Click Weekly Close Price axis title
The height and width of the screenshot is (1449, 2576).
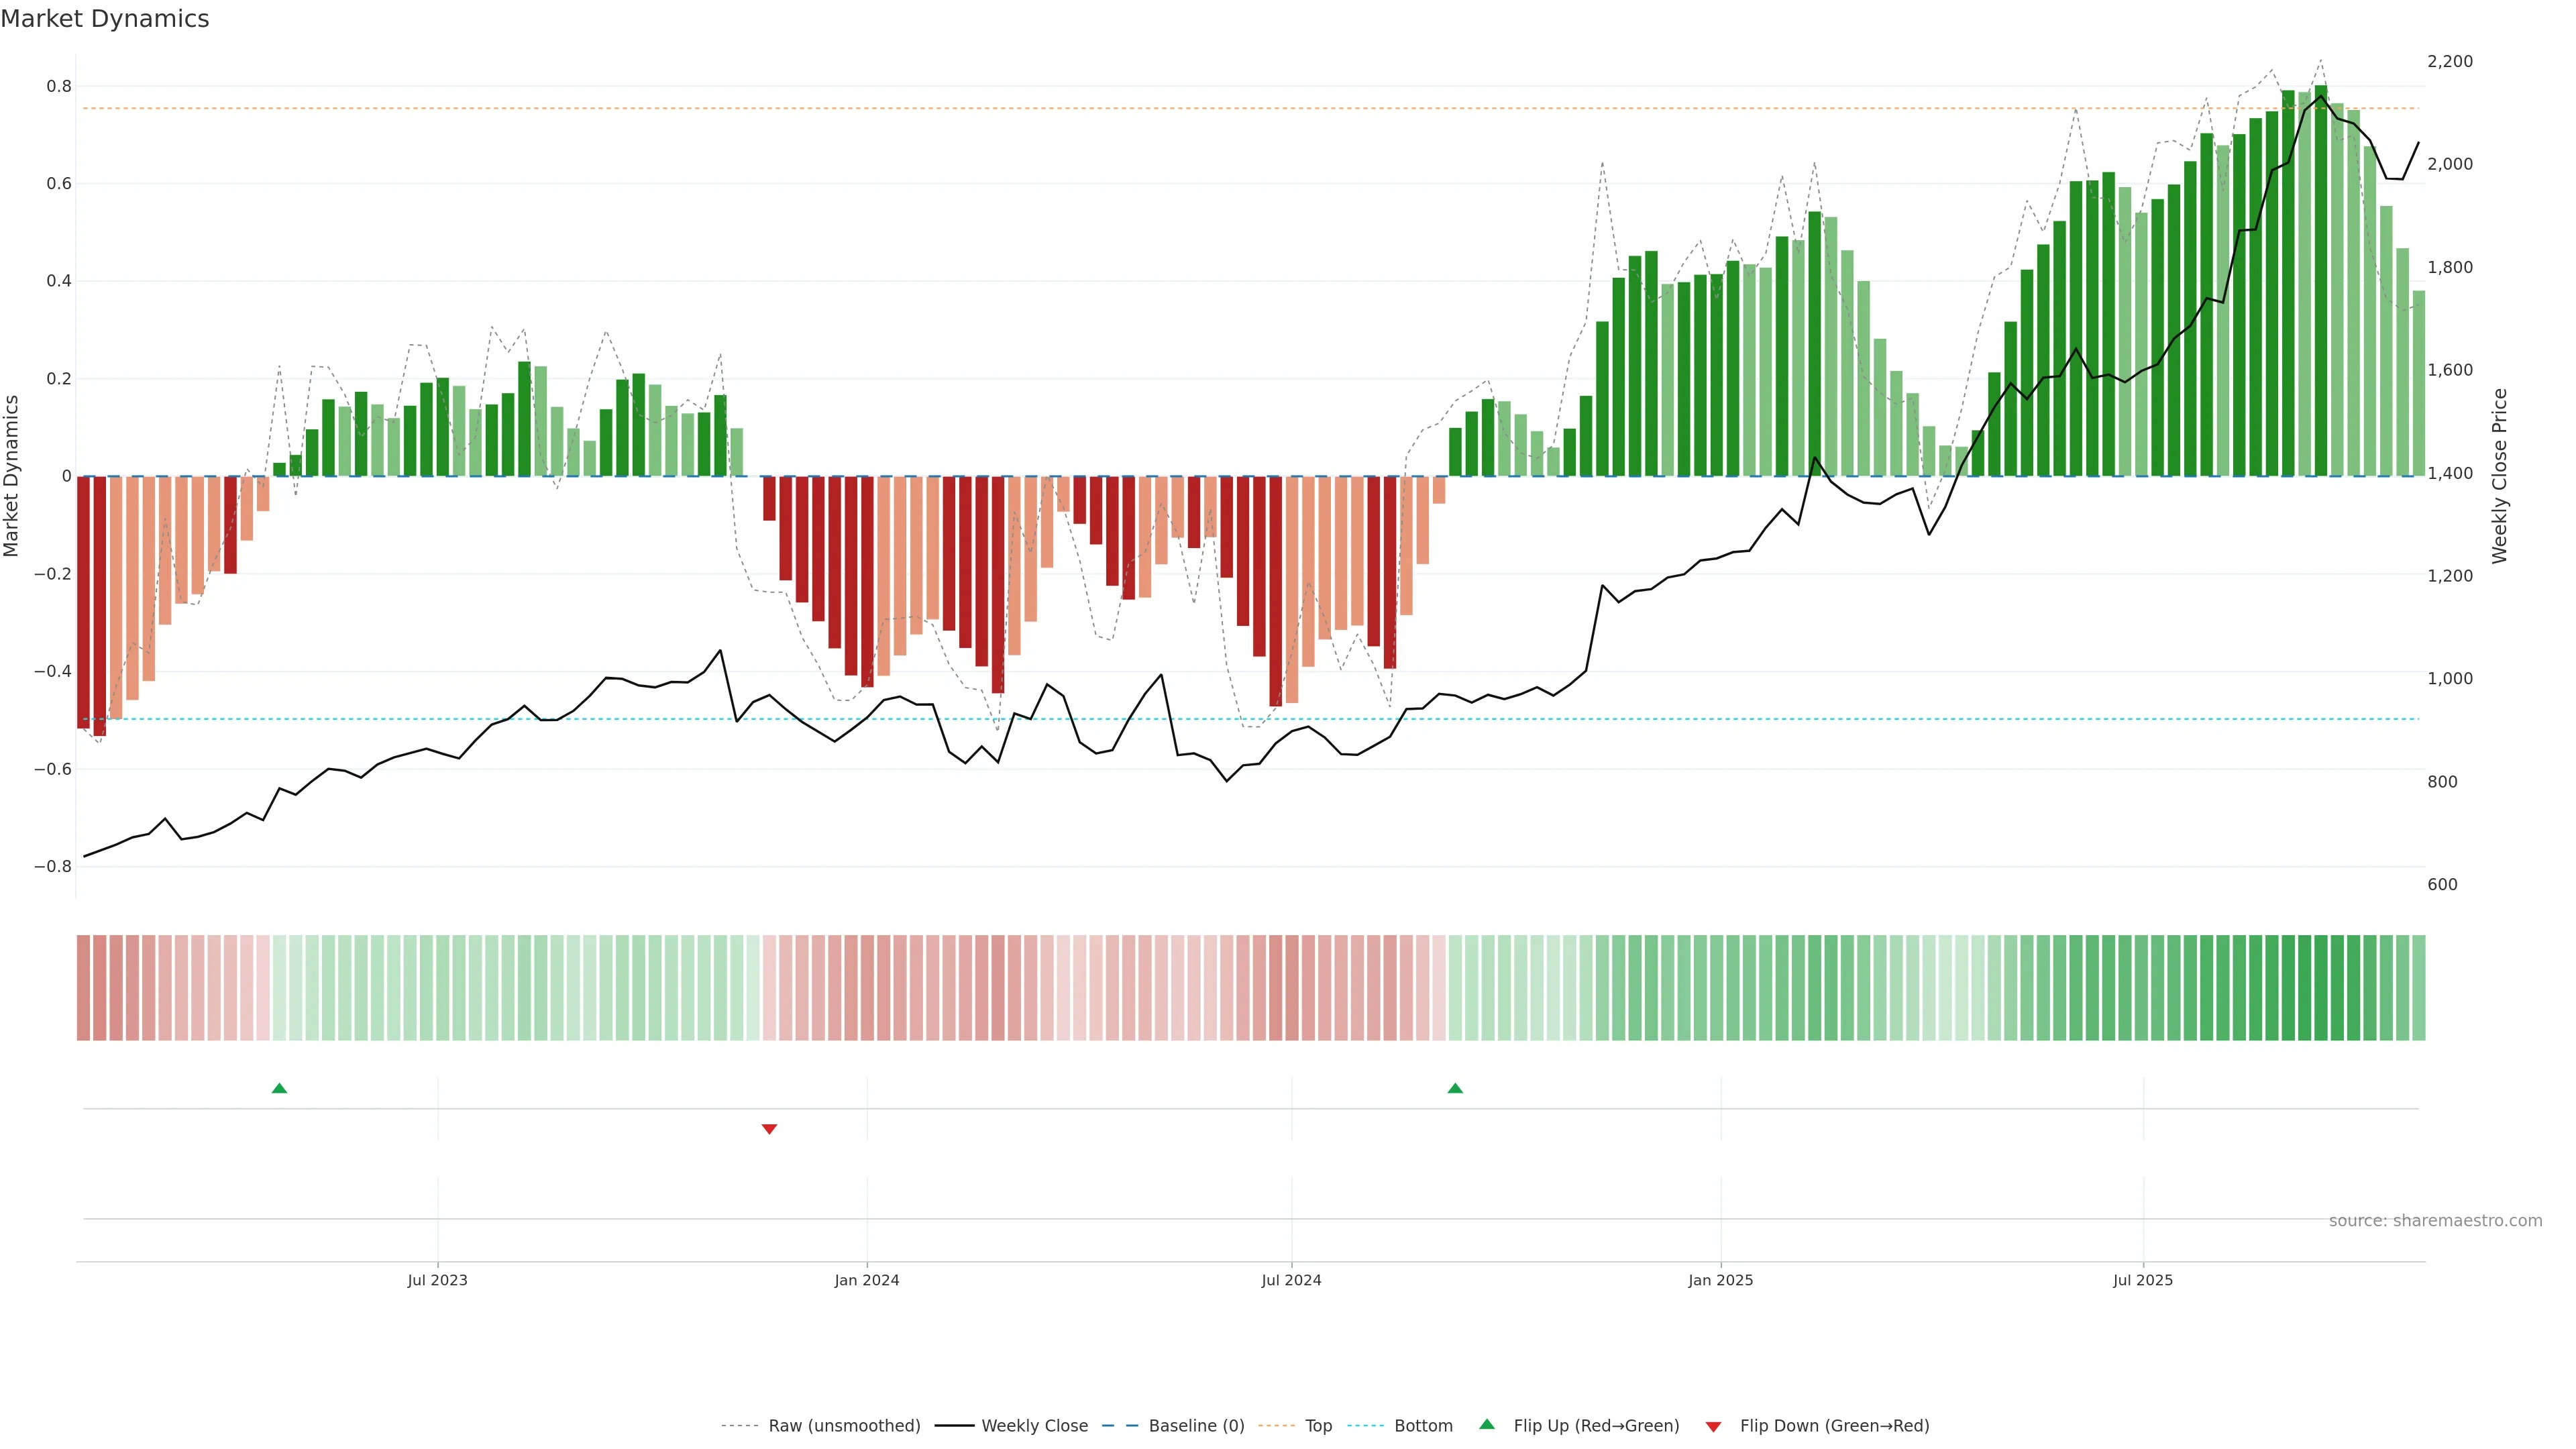(2500, 476)
